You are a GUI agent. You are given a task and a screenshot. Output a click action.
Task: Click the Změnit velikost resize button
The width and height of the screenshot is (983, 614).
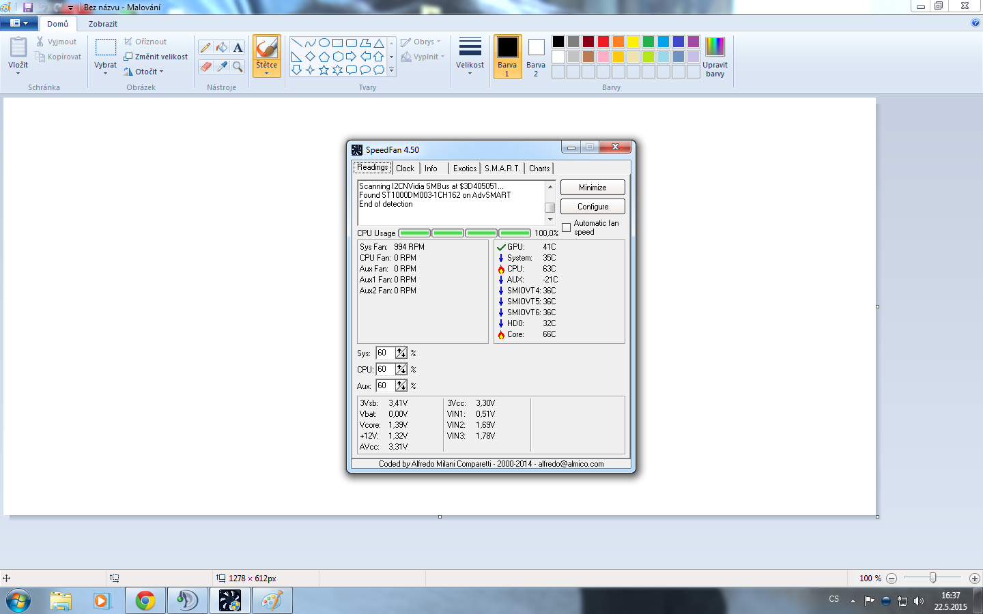(156, 57)
